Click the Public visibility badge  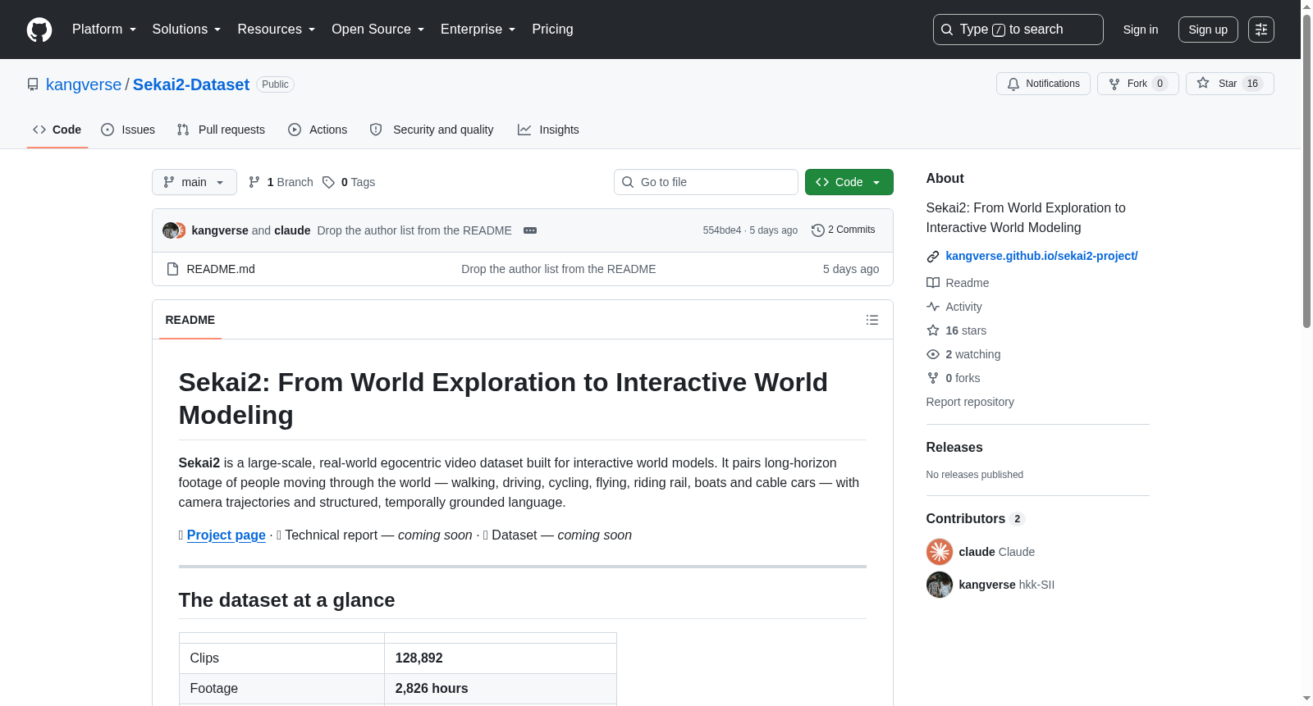click(276, 84)
